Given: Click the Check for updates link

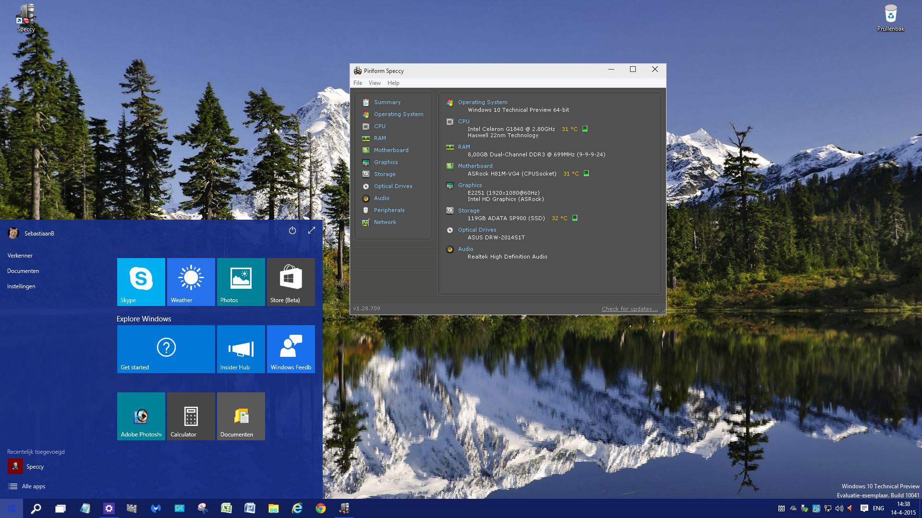Looking at the screenshot, I should 630,309.
